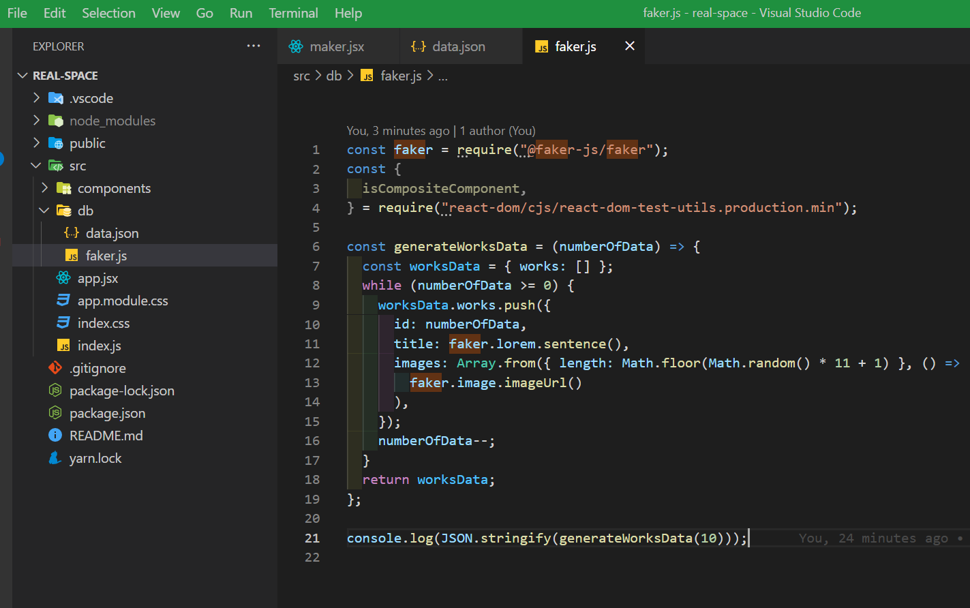Click the braces icon on data.json tab
The image size is (970, 608).
click(x=419, y=46)
